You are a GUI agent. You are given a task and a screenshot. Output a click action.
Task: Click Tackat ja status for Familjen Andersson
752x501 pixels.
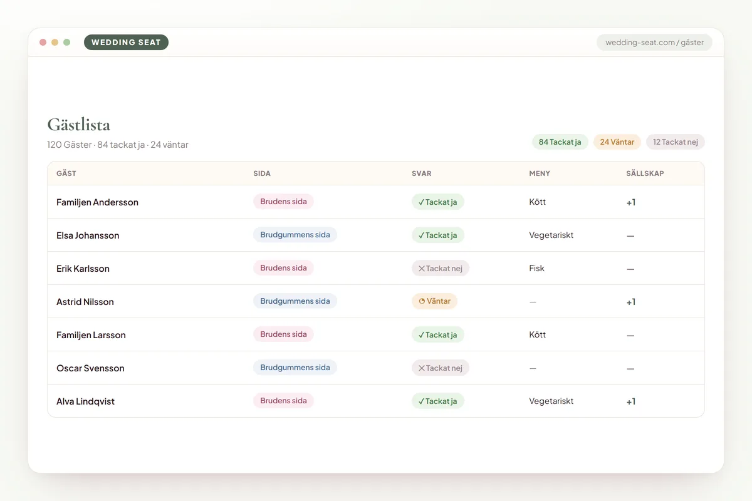click(x=438, y=202)
